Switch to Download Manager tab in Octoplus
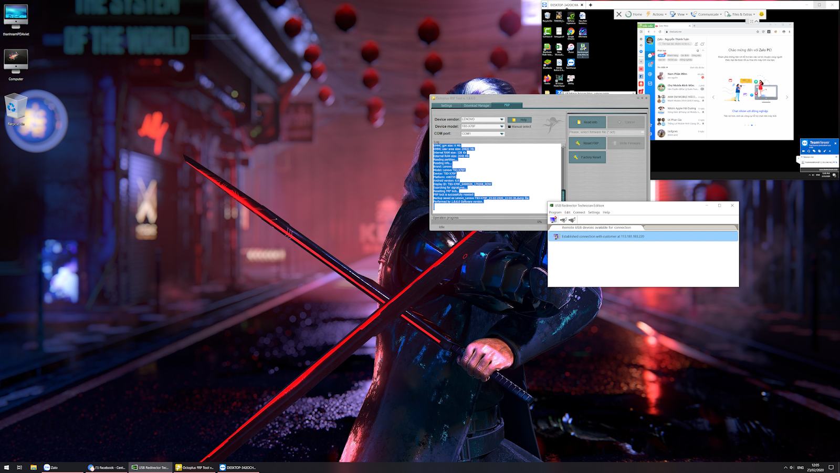Screen dimensions: 840x473 tap(477, 106)
